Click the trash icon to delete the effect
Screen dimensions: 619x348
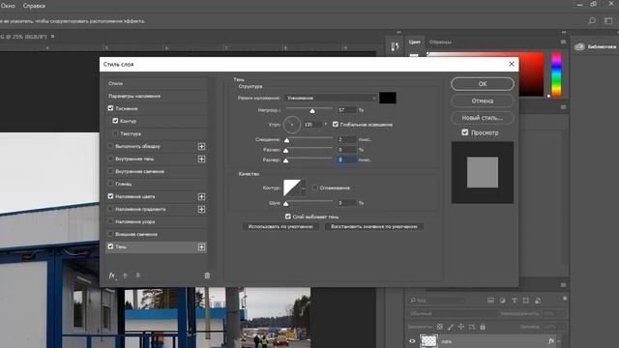(x=207, y=275)
